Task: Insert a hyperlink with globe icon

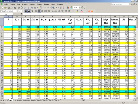Action: click(53, 7)
